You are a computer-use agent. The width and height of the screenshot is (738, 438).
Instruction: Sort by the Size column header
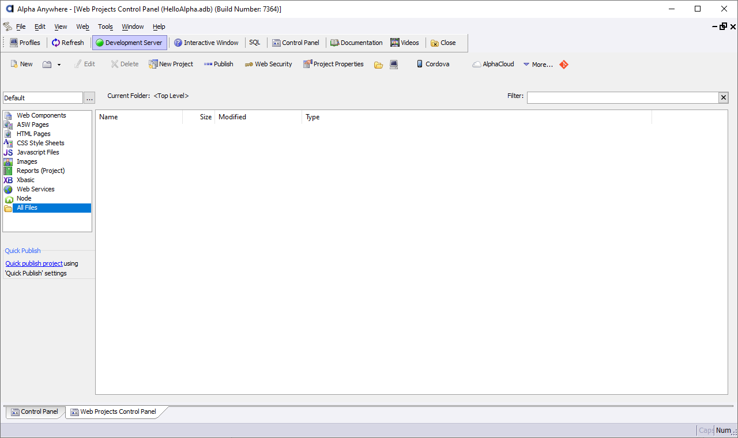click(x=199, y=117)
